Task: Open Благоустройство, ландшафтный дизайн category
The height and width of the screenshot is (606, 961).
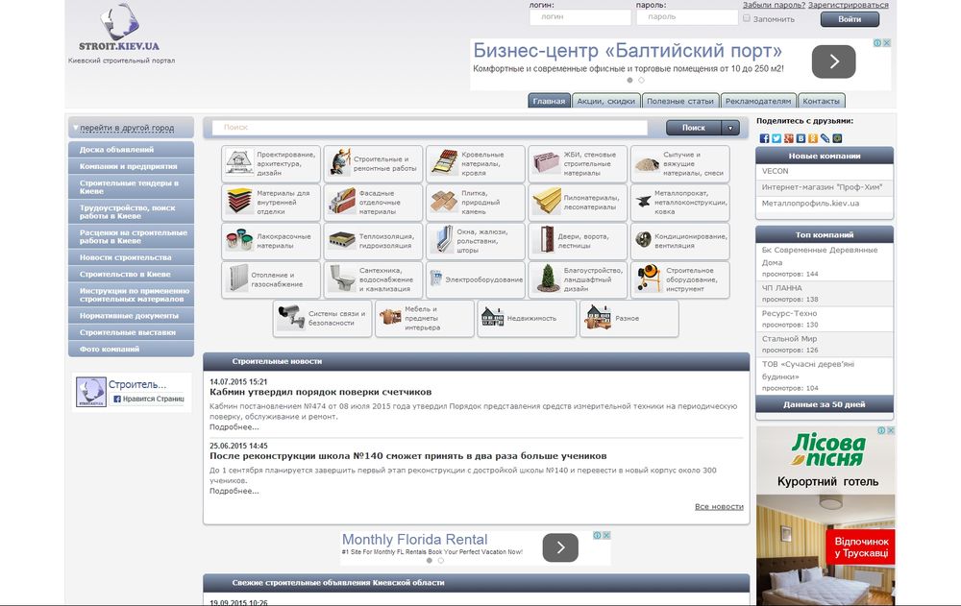Action: (x=578, y=279)
